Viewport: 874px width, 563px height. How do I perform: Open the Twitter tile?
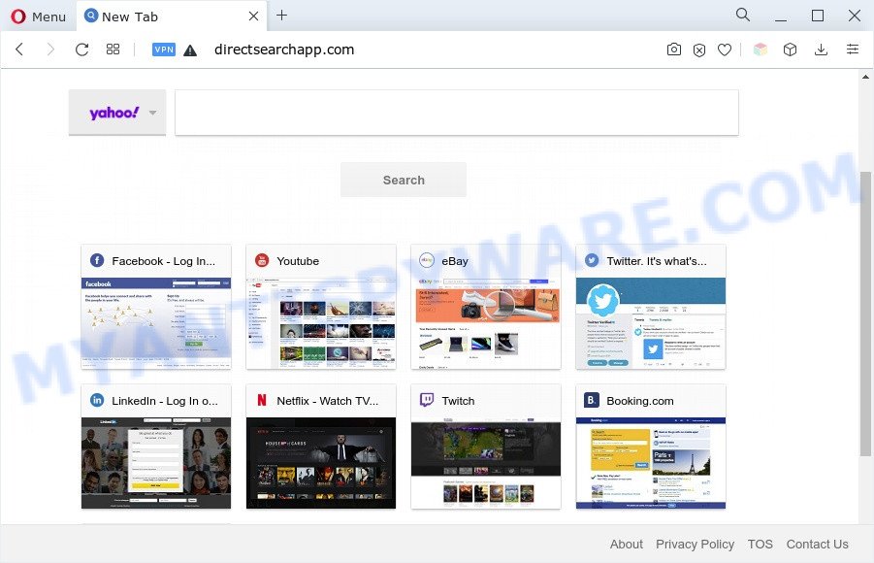coord(651,307)
